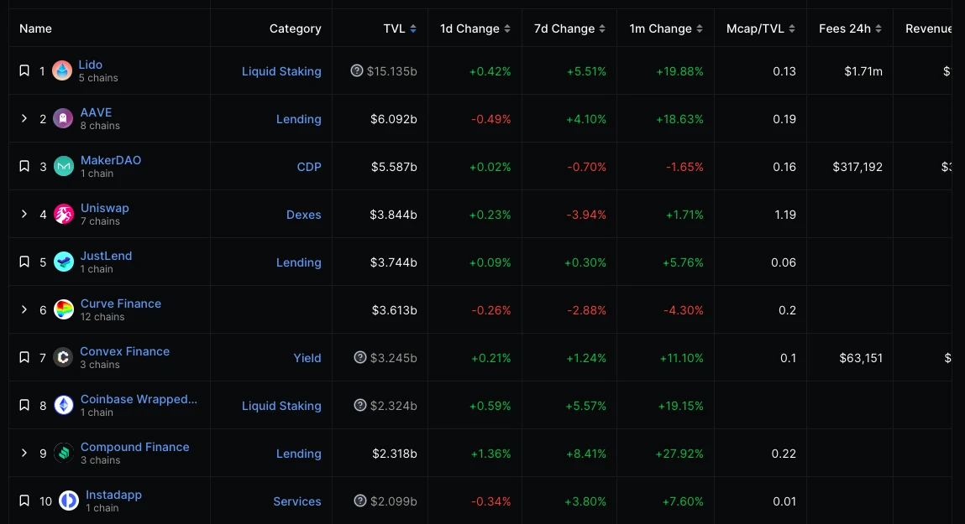Expand the AAVE row chevron
This screenshot has height=524, width=965.
24,119
